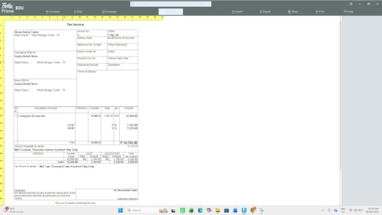
Task: Click the Tax Invoice heading
Action: tap(75, 25)
